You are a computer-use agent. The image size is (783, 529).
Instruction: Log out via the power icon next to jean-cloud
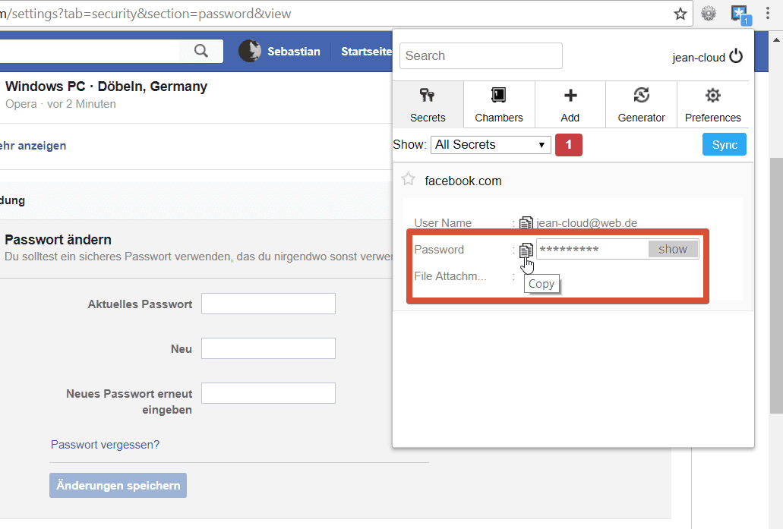point(736,56)
